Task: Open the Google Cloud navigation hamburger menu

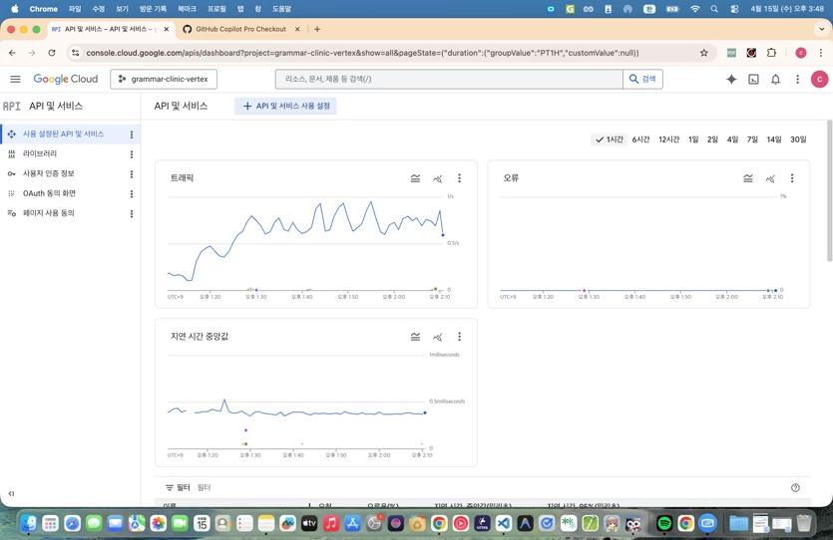Action: [x=15, y=79]
